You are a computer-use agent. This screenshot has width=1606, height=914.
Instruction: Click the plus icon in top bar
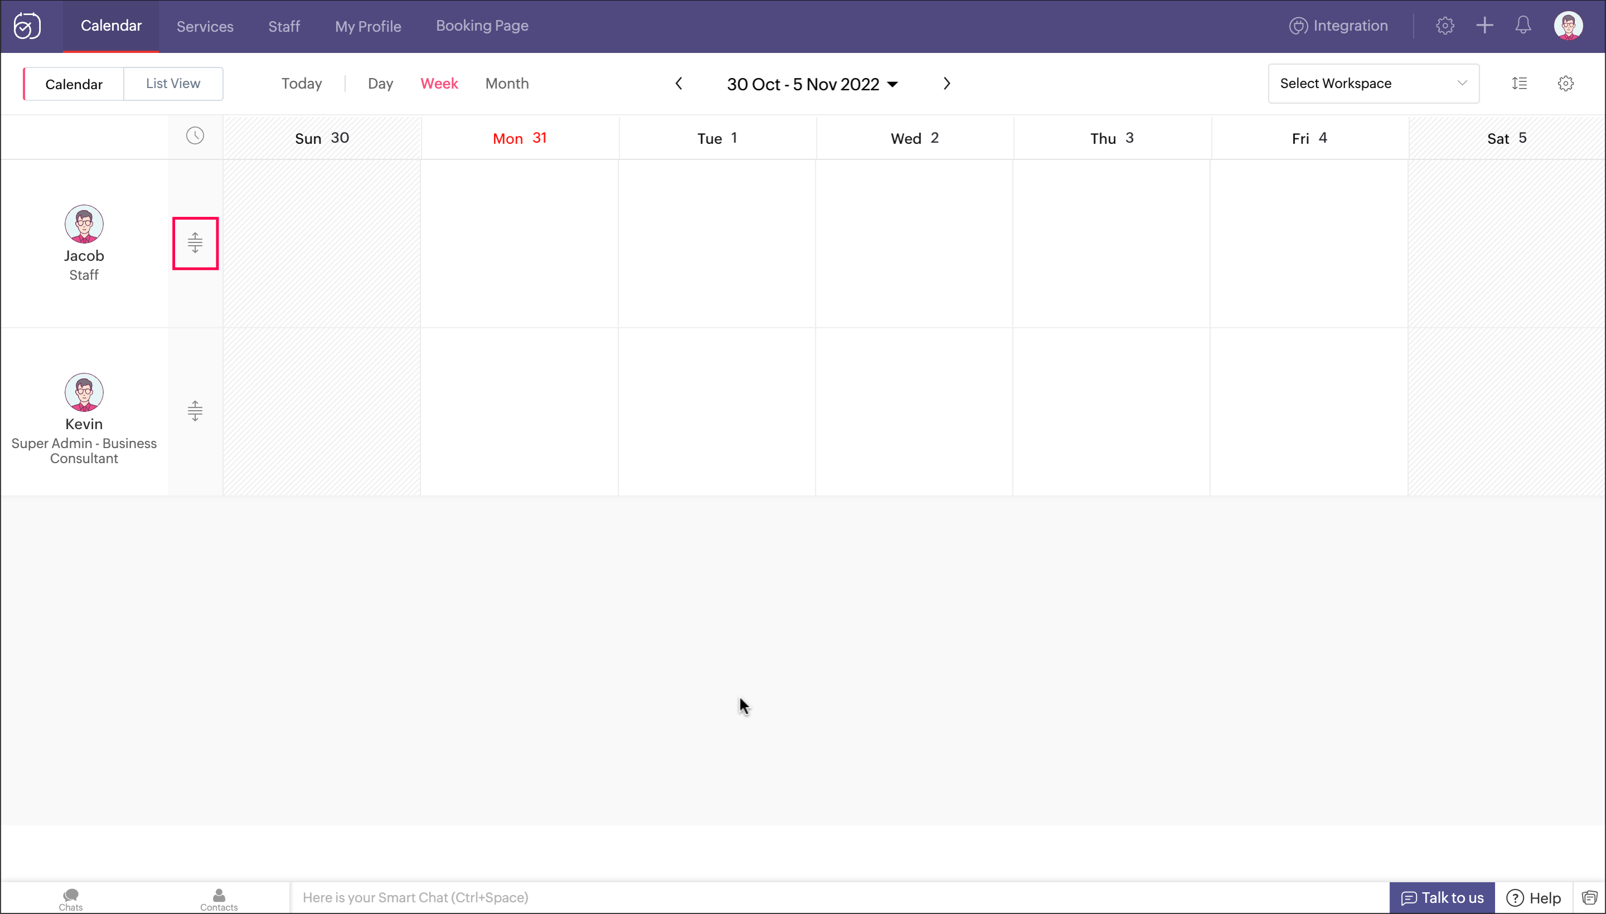pos(1484,26)
